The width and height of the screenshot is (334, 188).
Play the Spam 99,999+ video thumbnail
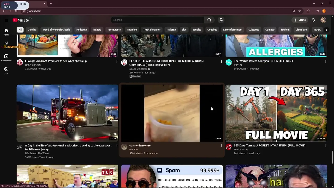172,176
